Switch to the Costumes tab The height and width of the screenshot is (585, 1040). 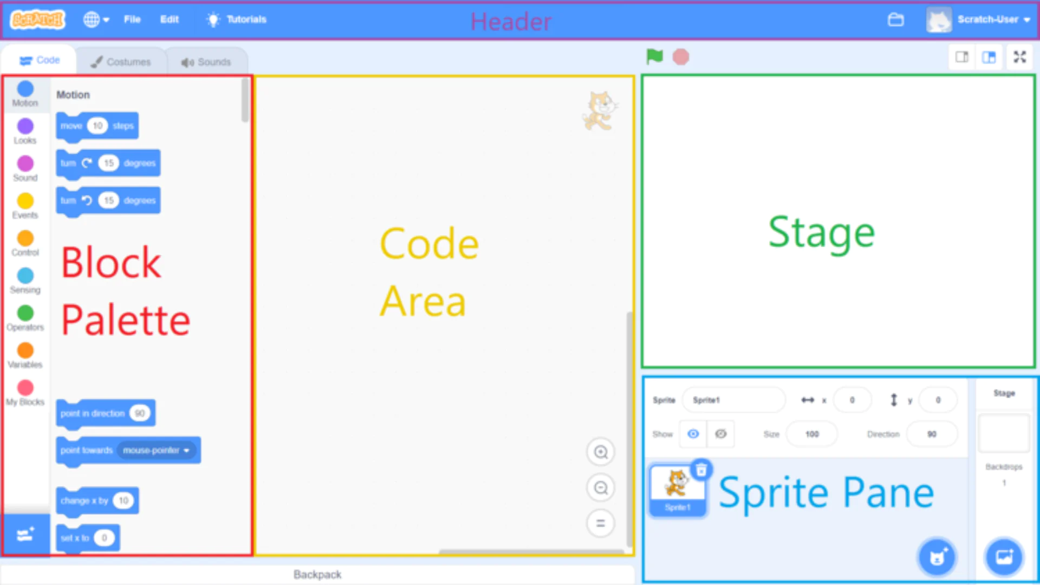pyautogui.click(x=122, y=61)
